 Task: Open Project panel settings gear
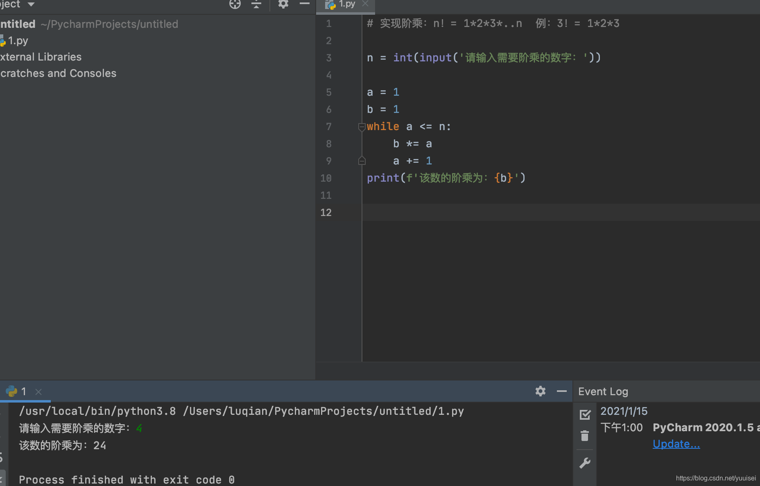tap(283, 4)
